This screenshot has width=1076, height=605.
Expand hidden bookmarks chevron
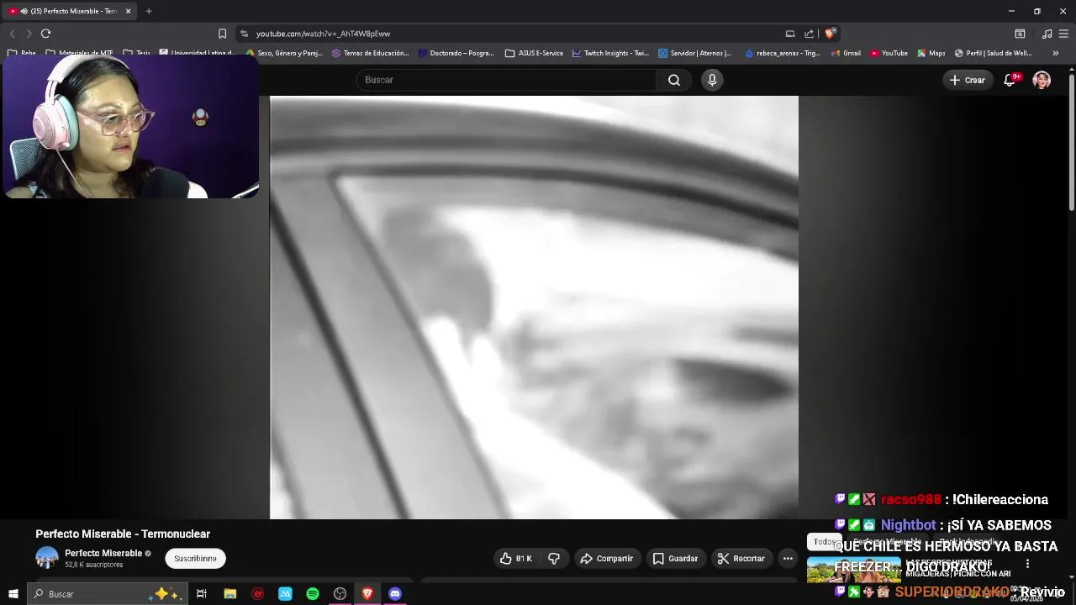point(1056,53)
